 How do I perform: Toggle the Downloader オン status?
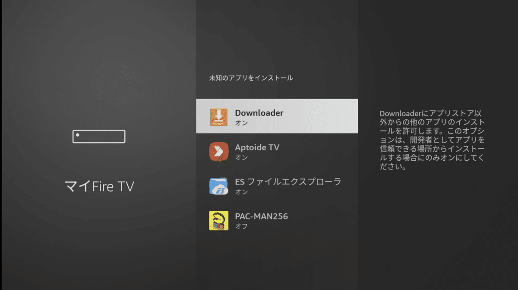241,123
